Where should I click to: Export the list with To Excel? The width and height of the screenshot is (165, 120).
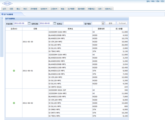(x=122, y=23)
